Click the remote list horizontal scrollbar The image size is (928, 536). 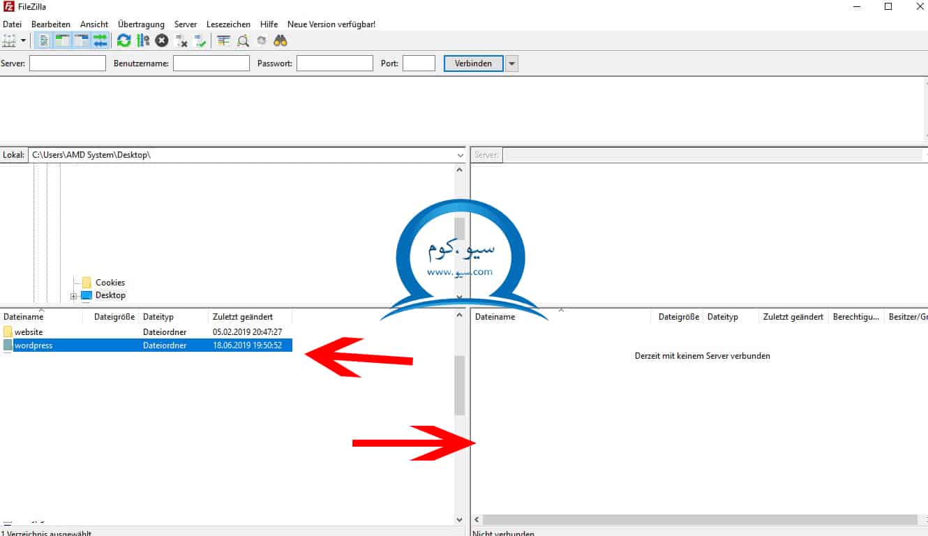click(700, 519)
